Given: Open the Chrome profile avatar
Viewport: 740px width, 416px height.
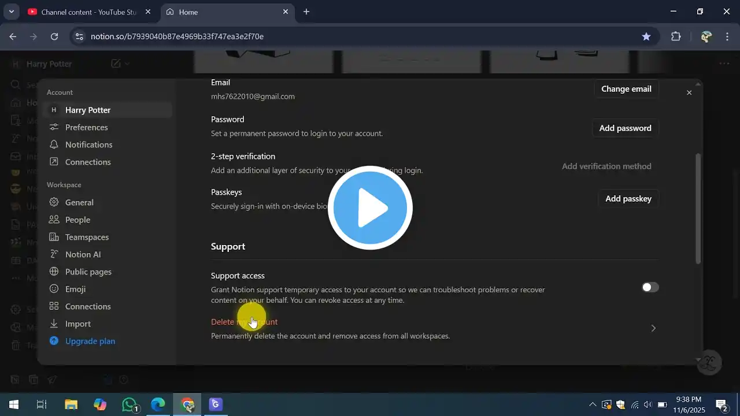Looking at the screenshot, I should pyautogui.click(x=706, y=36).
